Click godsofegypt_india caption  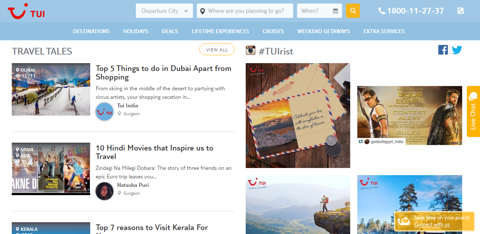coord(387,142)
